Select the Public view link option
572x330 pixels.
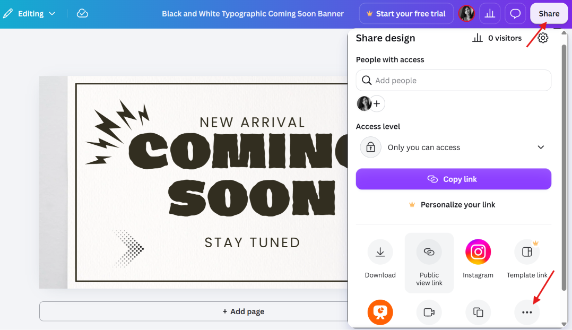click(x=429, y=263)
